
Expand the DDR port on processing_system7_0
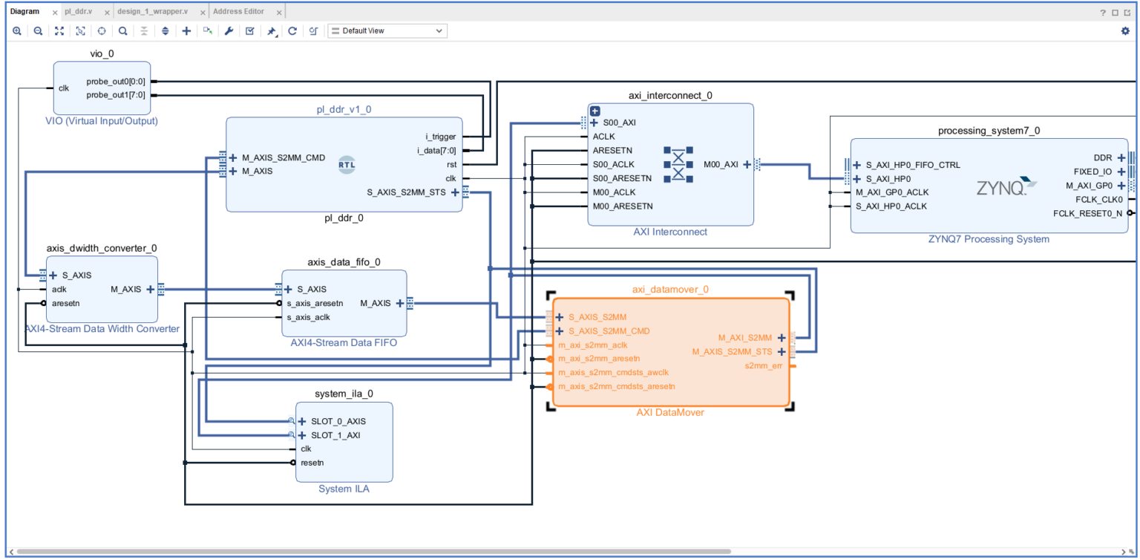pos(1121,157)
